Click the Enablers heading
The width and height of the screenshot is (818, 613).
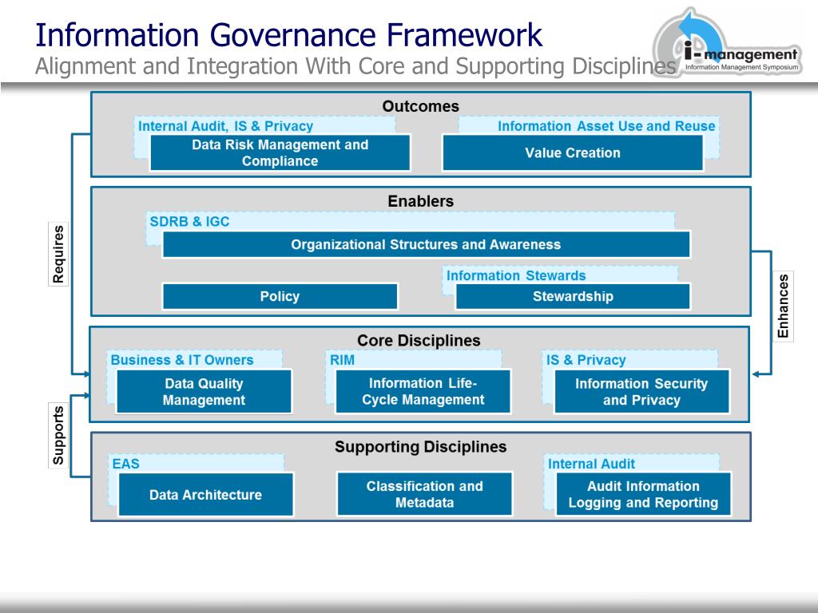pos(420,201)
